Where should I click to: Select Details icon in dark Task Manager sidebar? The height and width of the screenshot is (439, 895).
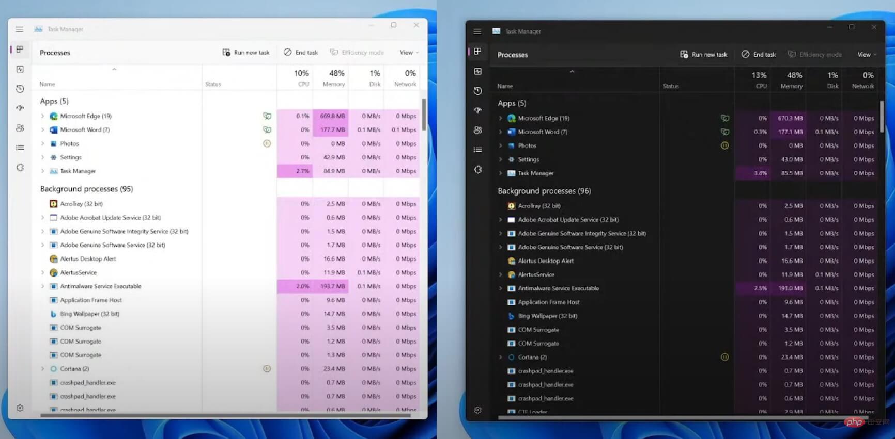click(x=477, y=150)
